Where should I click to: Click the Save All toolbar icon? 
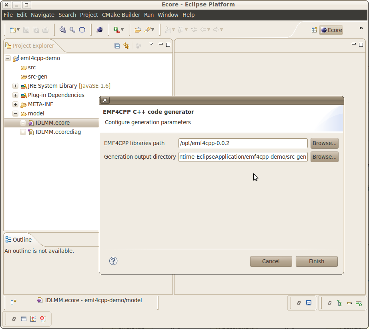(36, 30)
